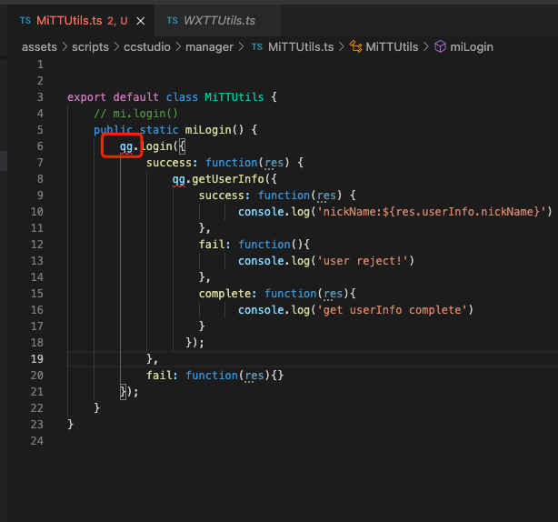Open the assets folder breadcrumb
Viewport: 558px width, 522px height.
click(38, 46)
